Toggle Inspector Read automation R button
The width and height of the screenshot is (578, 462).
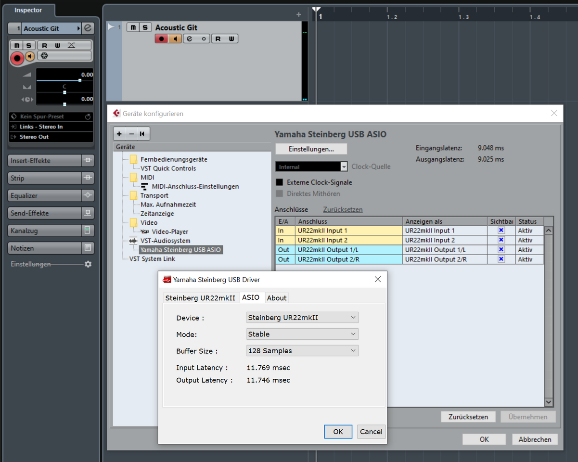point(45,46)
